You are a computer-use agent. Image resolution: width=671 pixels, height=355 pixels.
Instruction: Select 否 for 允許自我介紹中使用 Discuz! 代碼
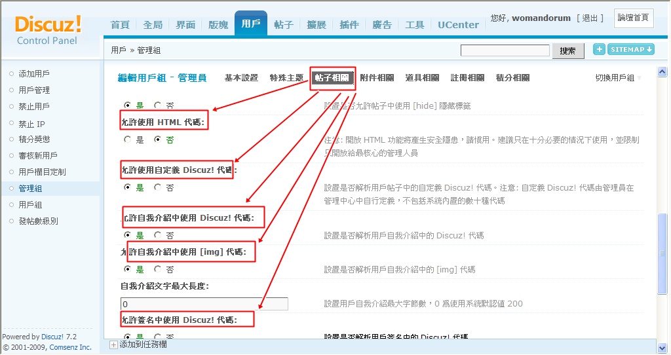click(157, 235)
